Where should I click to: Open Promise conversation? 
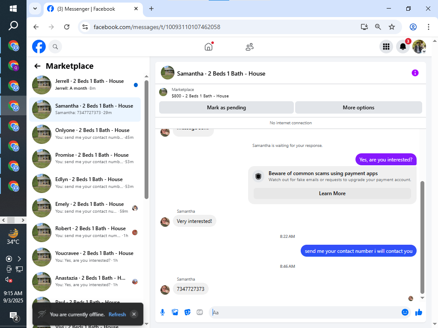[85, 158]
